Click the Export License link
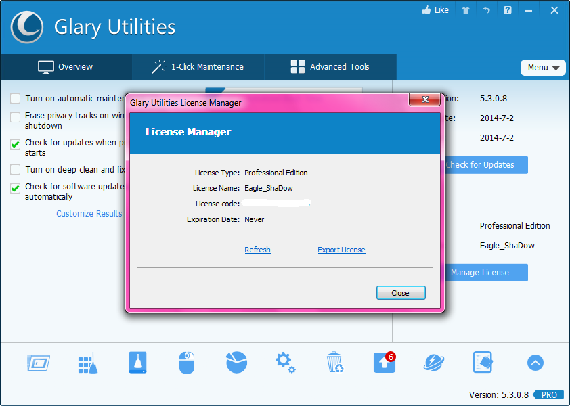 click(341, 250)
